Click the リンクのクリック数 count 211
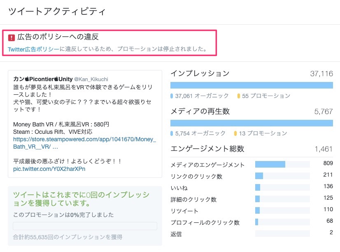Screen dimensions: 340x252 tap(328, 175)
